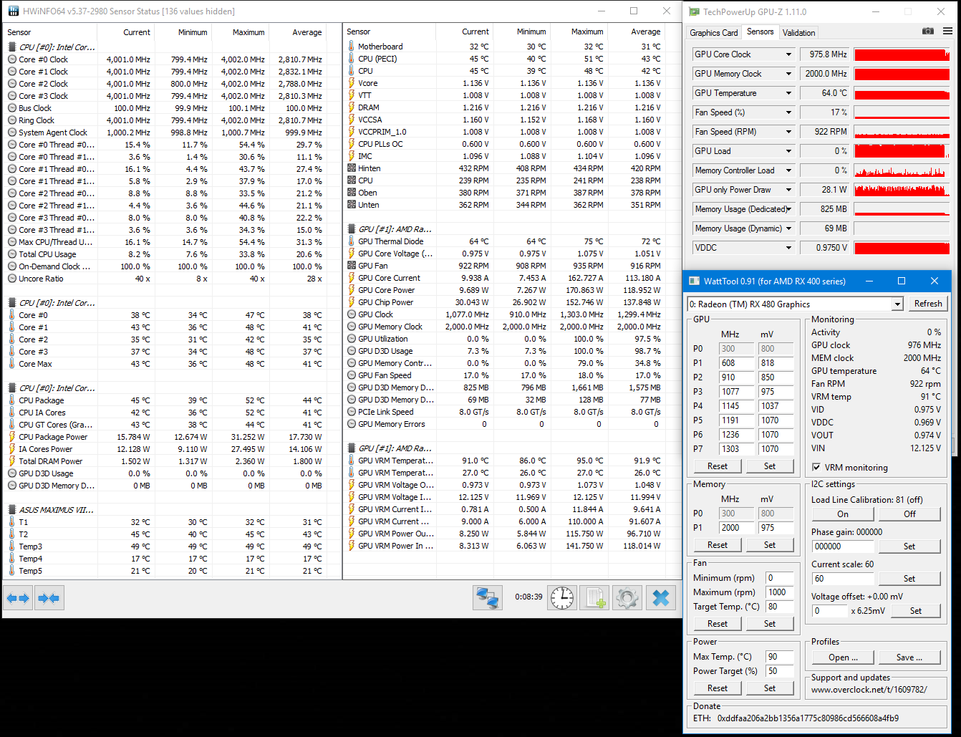Image resolution: width=961 pixels, height=737 pixels.
Task: Click the Target Temp. field showing 80
Action: point(780,607)
